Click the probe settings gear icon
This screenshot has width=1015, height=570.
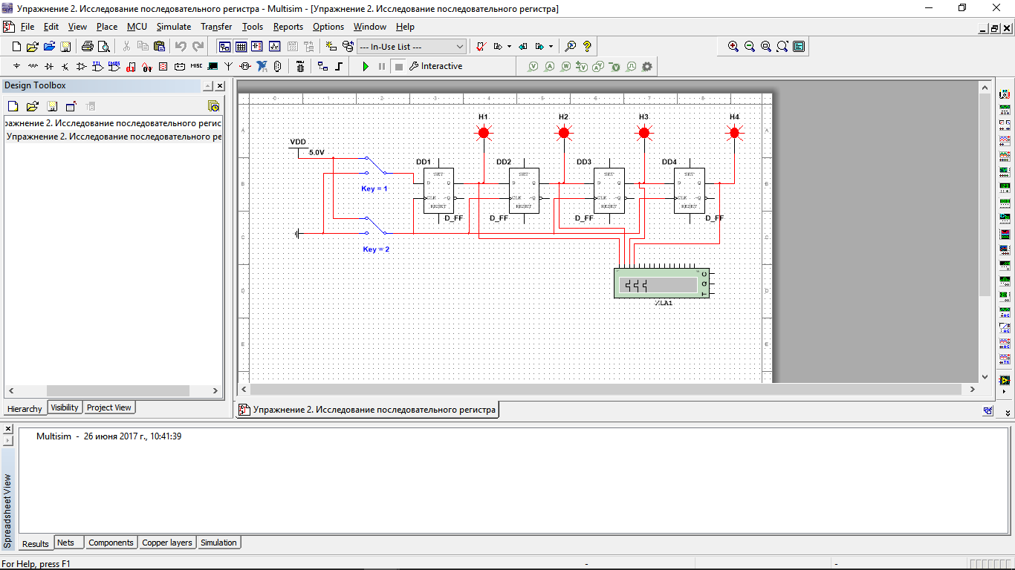pyautogui.click(x=646, y=66)
